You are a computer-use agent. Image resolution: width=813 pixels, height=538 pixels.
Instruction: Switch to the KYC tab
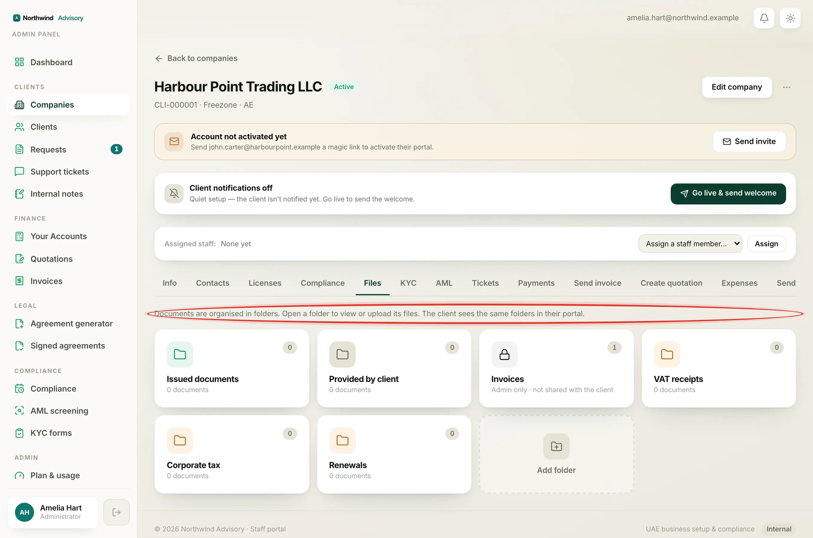pos(408,283)
